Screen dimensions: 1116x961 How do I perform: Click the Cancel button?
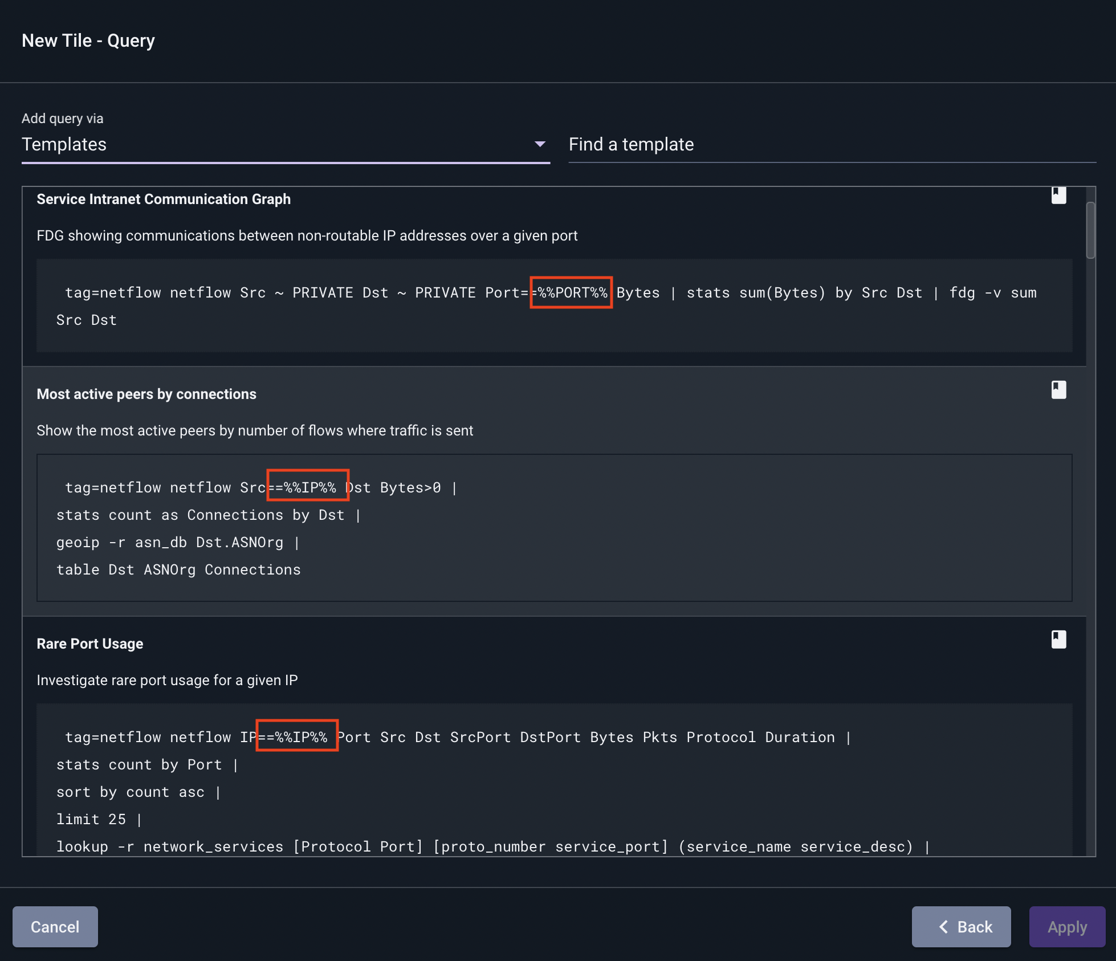pyautogui.click(x=55, y=927)
